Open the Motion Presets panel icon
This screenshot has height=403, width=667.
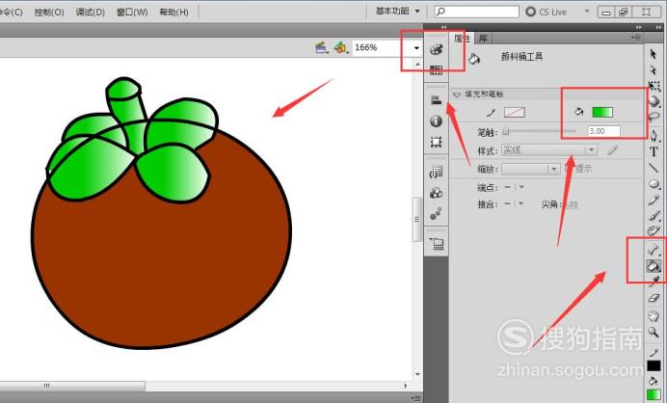[x=436, y=214]
